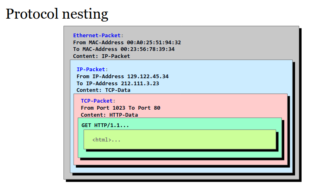This screenshot has width=322, height=185.
Task: Click the 'GET HTTP/1.1...' request line
Action: click(105, 125)
